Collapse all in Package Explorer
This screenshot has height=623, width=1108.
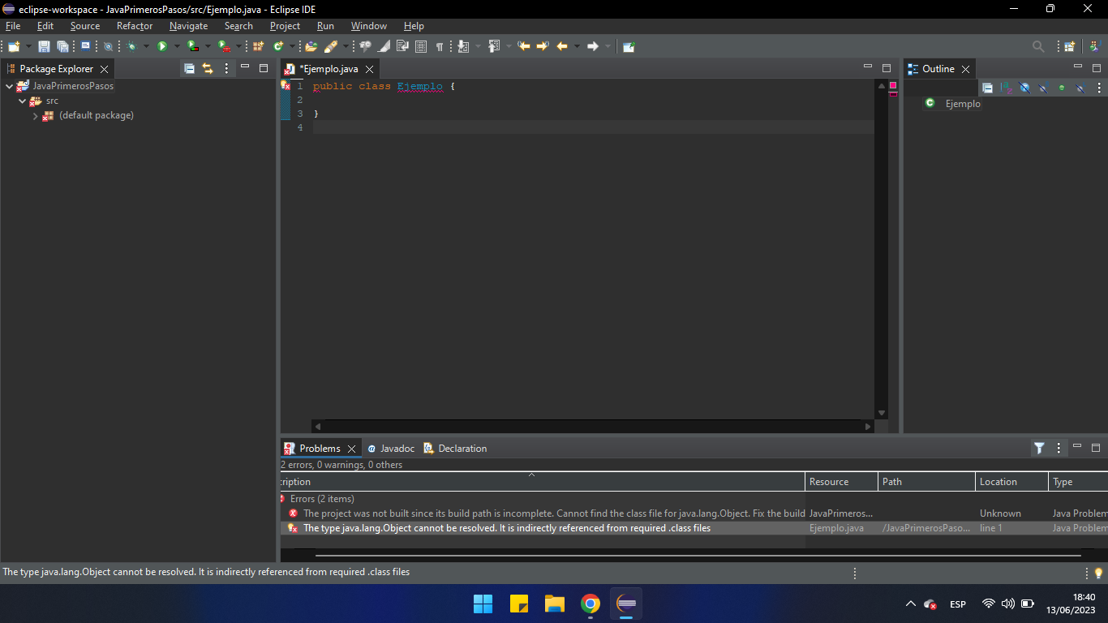coord(189,69)
